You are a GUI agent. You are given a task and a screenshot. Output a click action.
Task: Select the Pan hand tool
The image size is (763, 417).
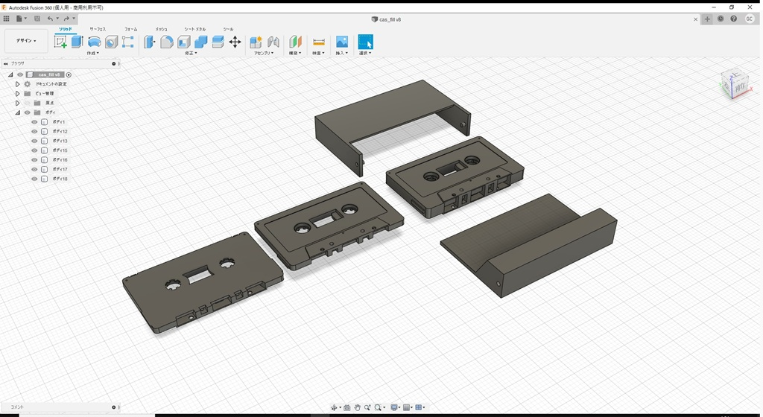[x=358, y=407]
